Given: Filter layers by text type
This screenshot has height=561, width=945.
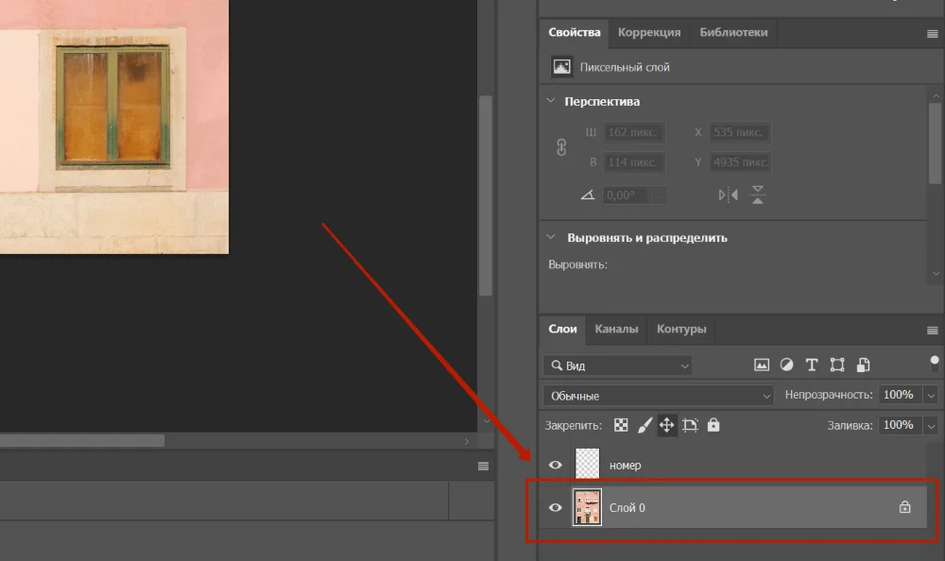Looking at the screenshot, I should 811,365.
